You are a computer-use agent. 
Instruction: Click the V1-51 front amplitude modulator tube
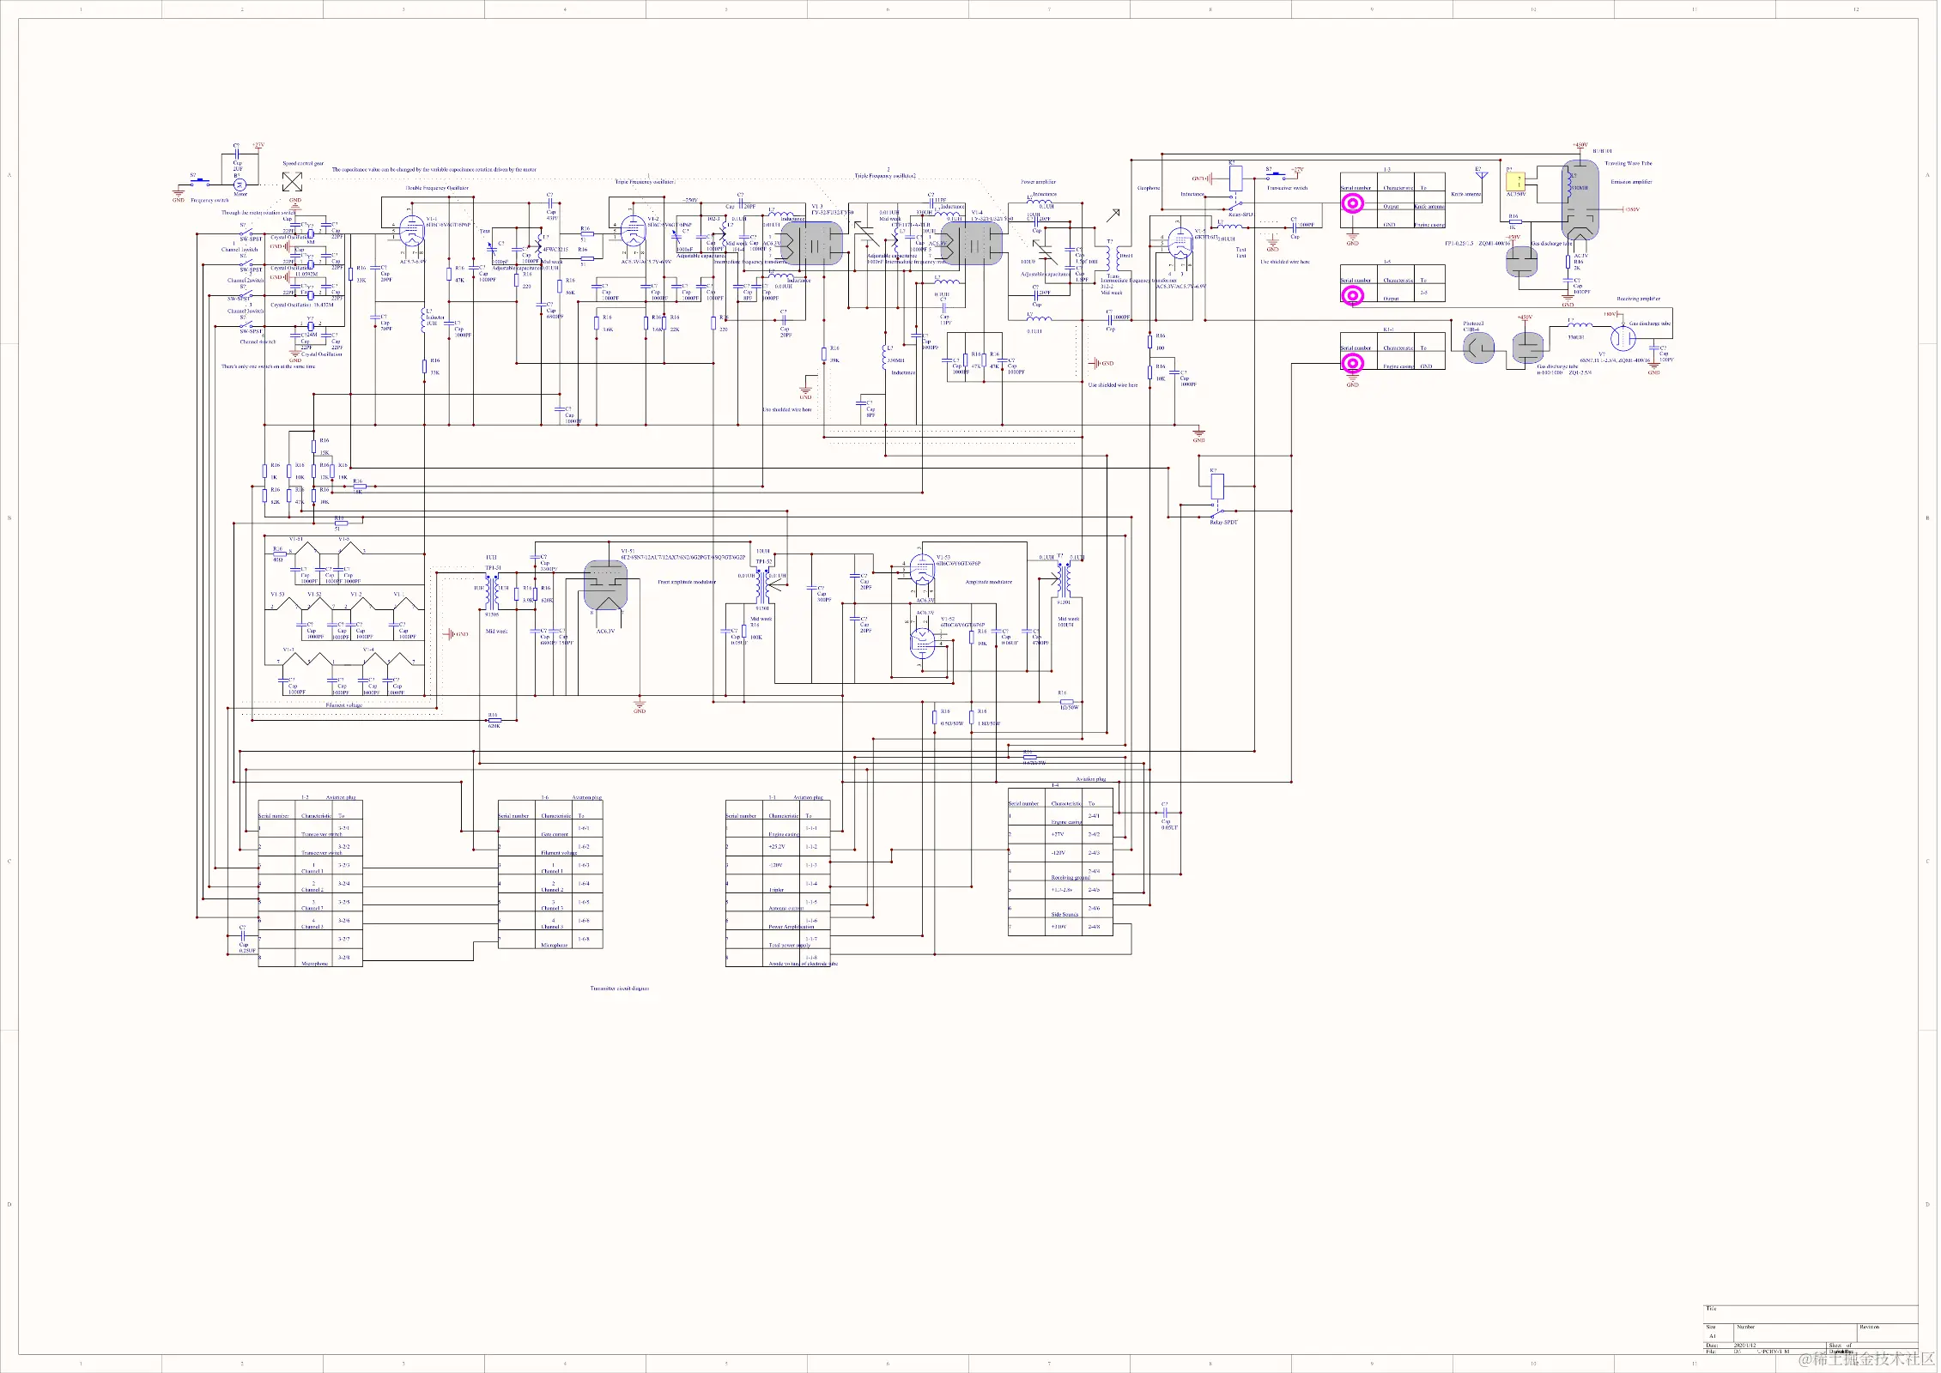tap(606, 585)
